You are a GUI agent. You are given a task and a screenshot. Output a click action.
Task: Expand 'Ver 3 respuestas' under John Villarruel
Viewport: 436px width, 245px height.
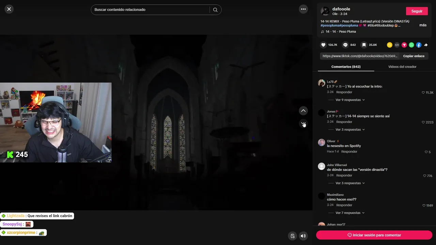pos(350,183)
